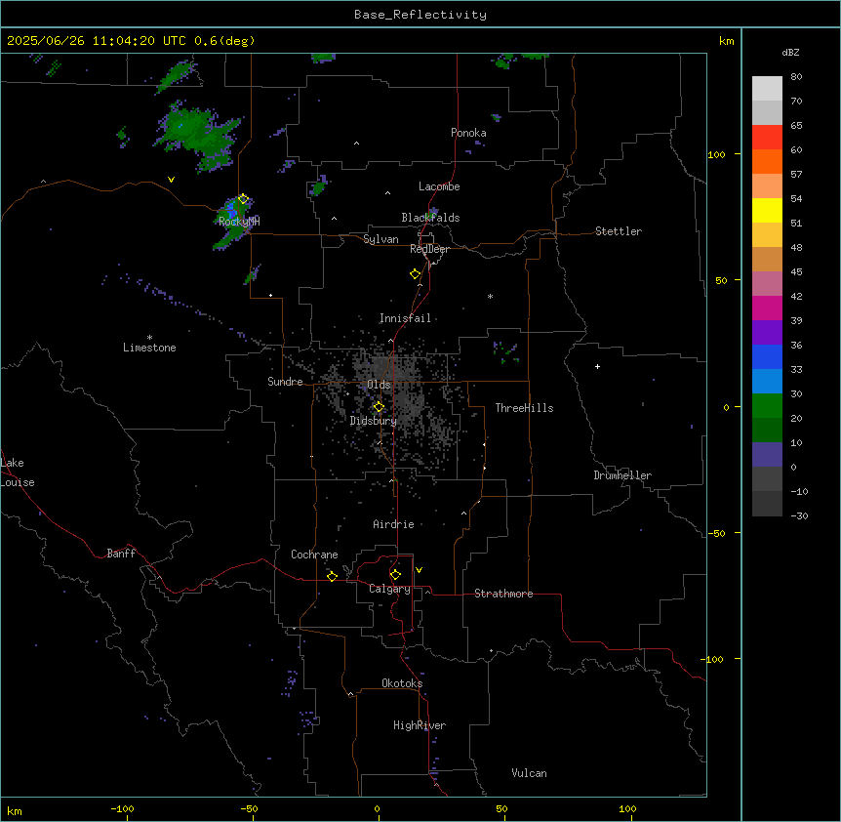Click the HighRiver label
The width and height of the screenshot is (841, 822).
pos(420,725)
